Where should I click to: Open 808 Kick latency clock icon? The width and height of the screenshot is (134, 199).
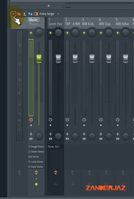point(84,120)
